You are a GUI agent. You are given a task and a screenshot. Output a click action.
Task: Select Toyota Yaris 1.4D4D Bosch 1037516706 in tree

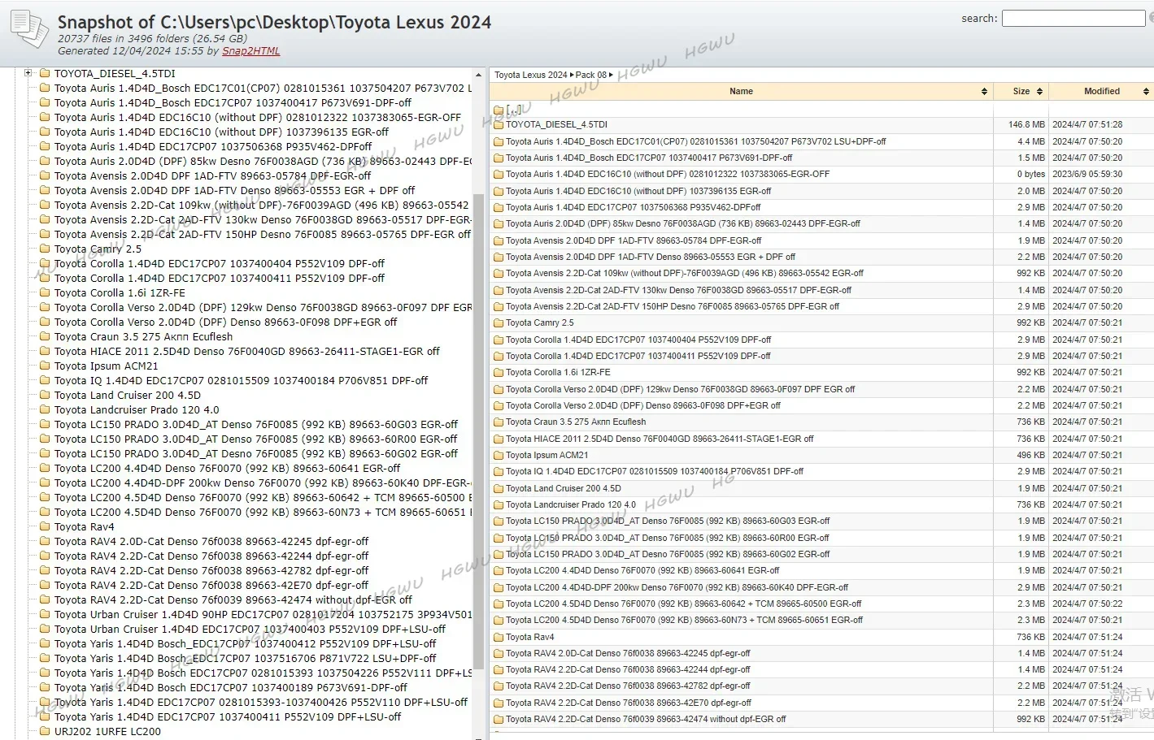(245, 658)
